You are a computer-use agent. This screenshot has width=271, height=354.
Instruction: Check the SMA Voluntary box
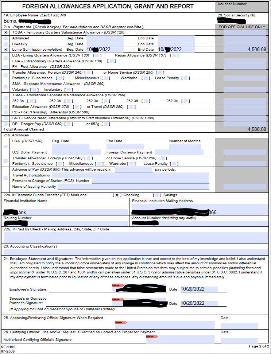point(34,90)
